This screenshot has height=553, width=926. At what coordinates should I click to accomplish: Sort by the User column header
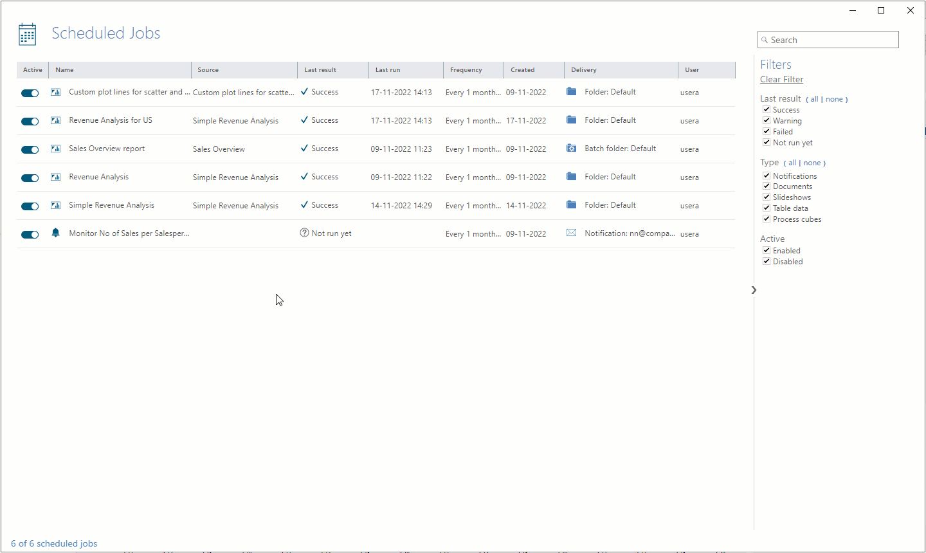707,70
